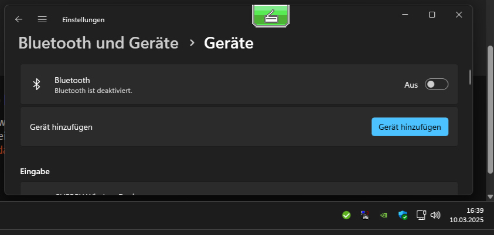Click the two-computers tray icon

[x=364, y=215]
